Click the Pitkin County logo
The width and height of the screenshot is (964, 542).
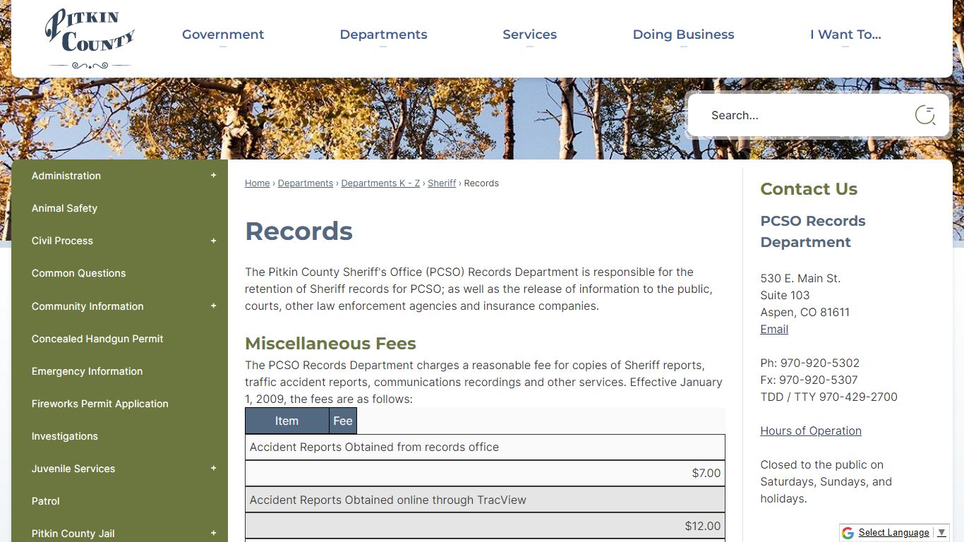(90, 39)
